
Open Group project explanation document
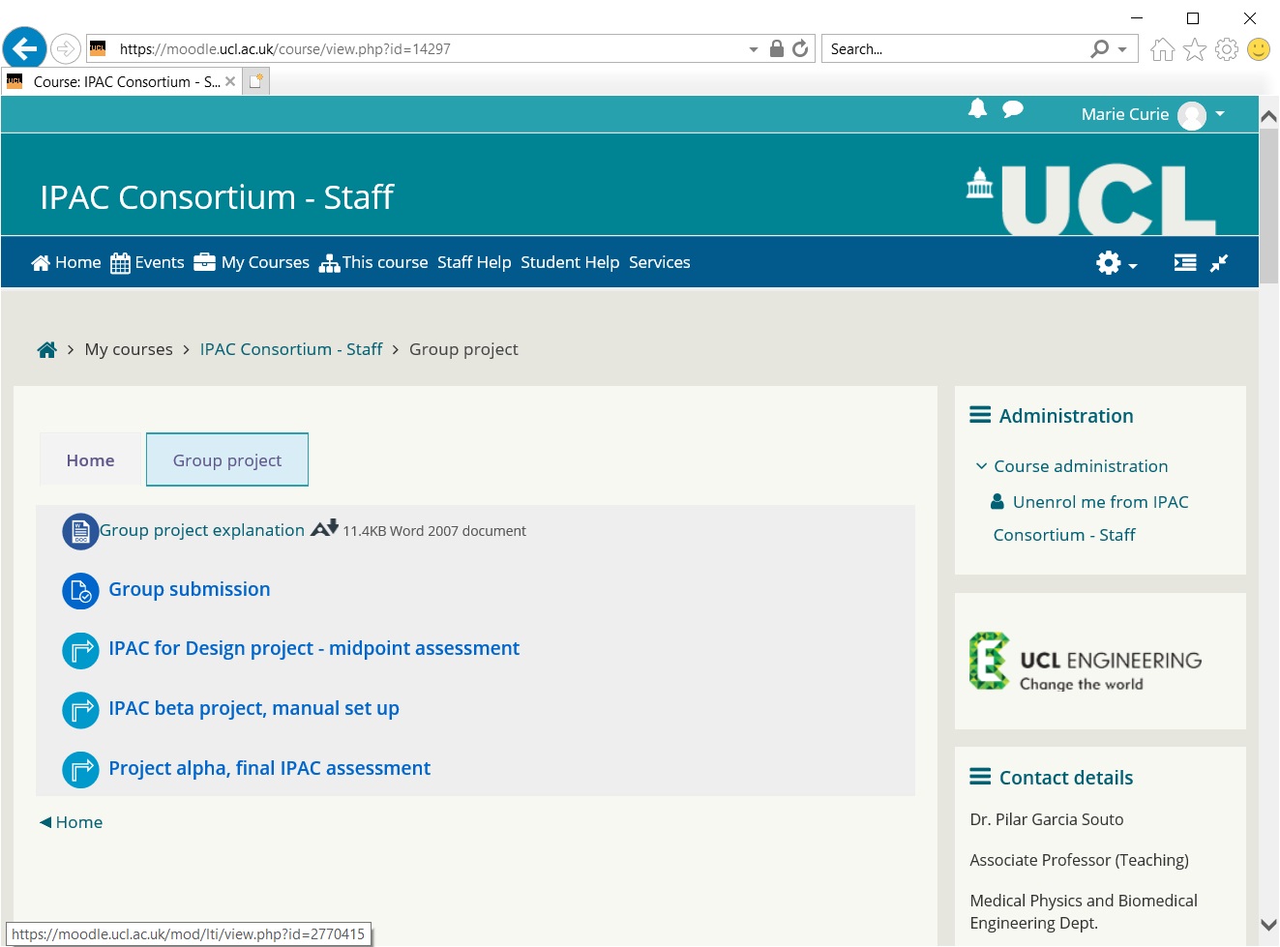click(202, 530)
